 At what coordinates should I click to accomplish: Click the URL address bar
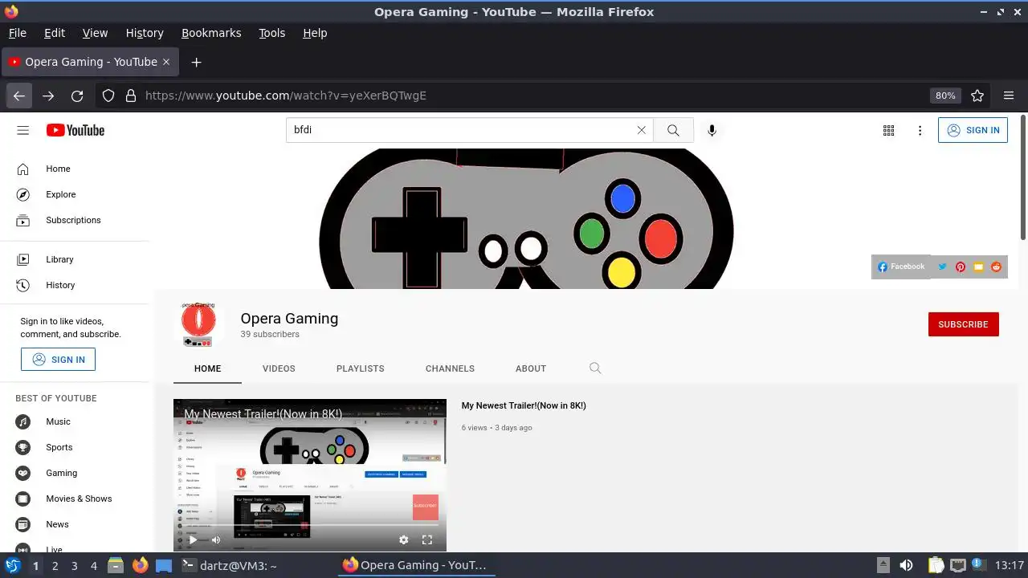(x=530, y=96)
